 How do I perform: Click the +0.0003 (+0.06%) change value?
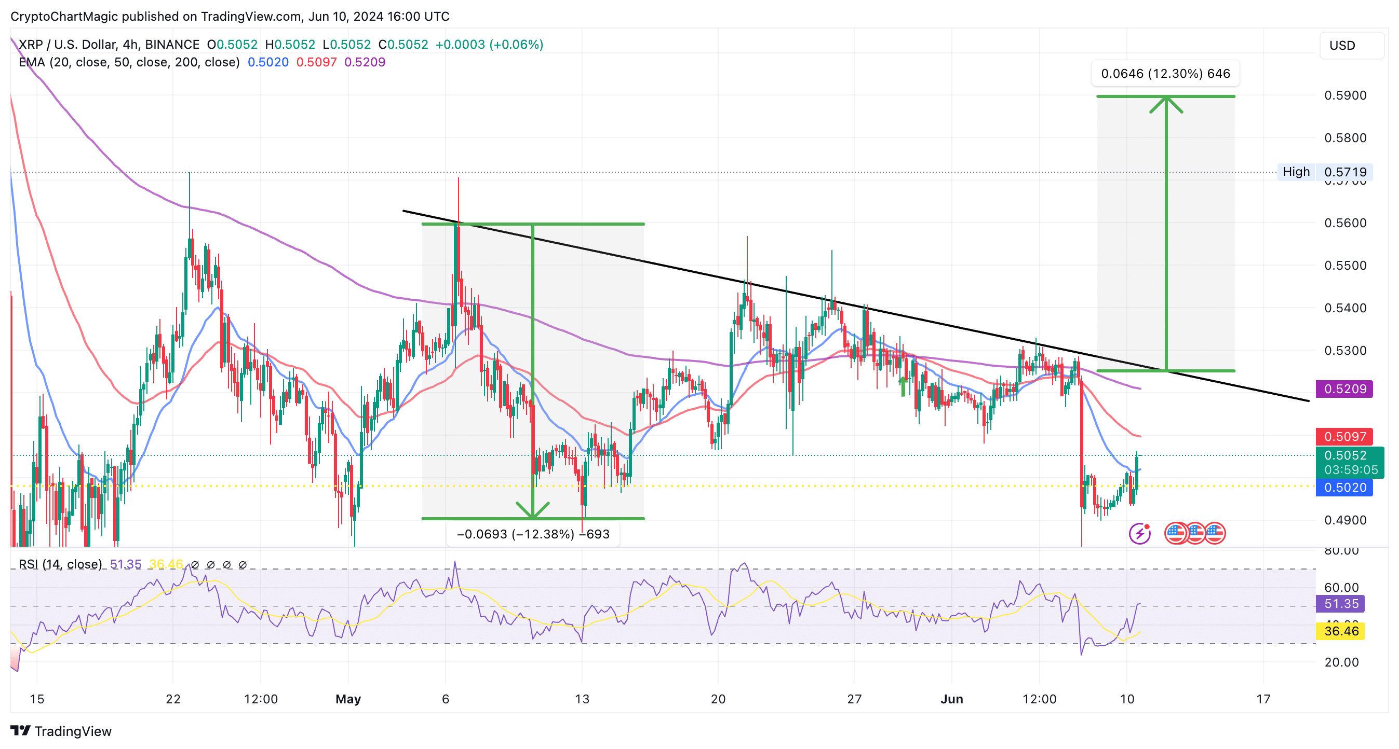click(489, 45)
